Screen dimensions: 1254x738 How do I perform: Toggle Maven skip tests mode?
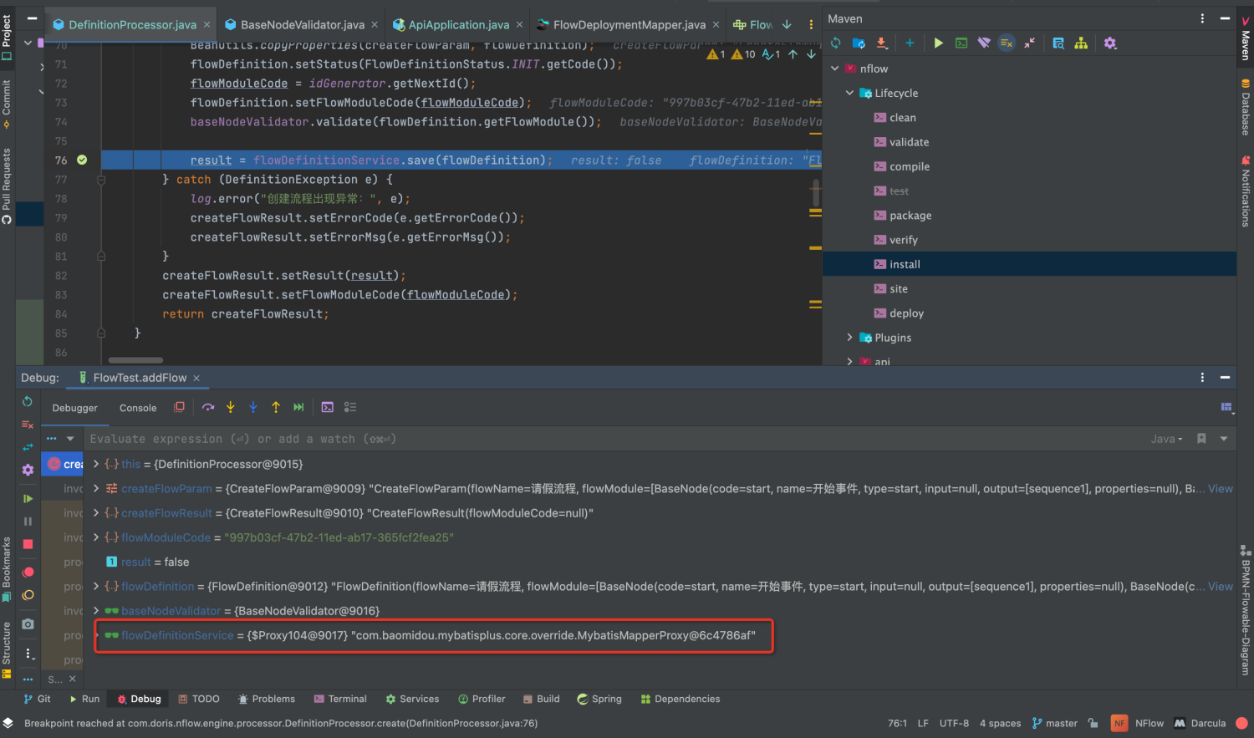(1007, 43)
